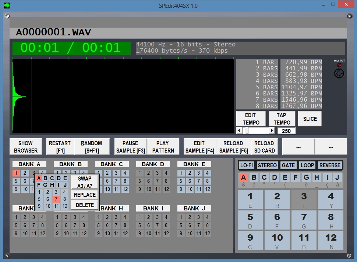This screenshot has width=357, height=262.
Task: Choose REPLACE in the popup menu
Action: [x=85, y=195]
